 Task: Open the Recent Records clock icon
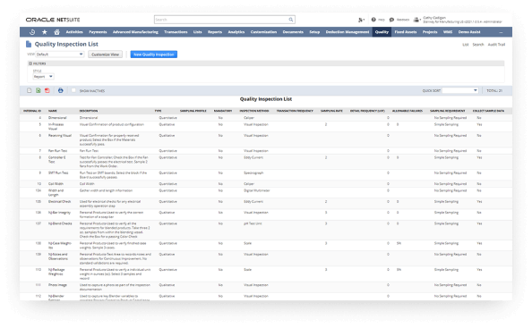pyautogui.click(x=32, y=32)
